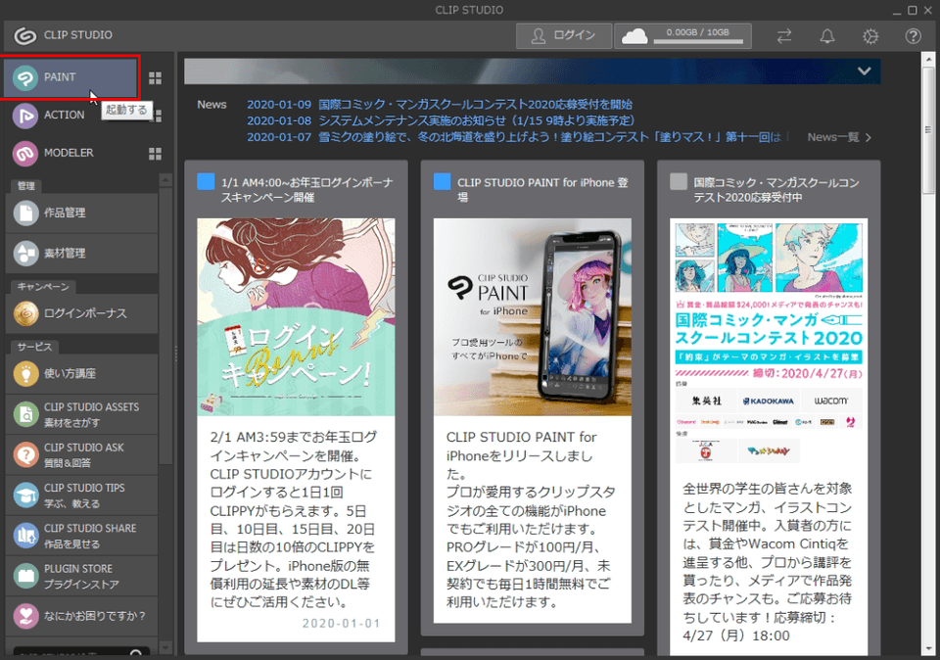Select 作品管理 in the sidebar
This screenshot has width=940, height=660.
point(81,212)
